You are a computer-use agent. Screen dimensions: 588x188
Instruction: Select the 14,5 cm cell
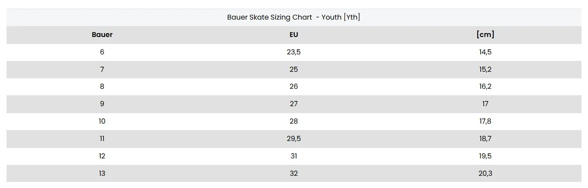(485, 52)
